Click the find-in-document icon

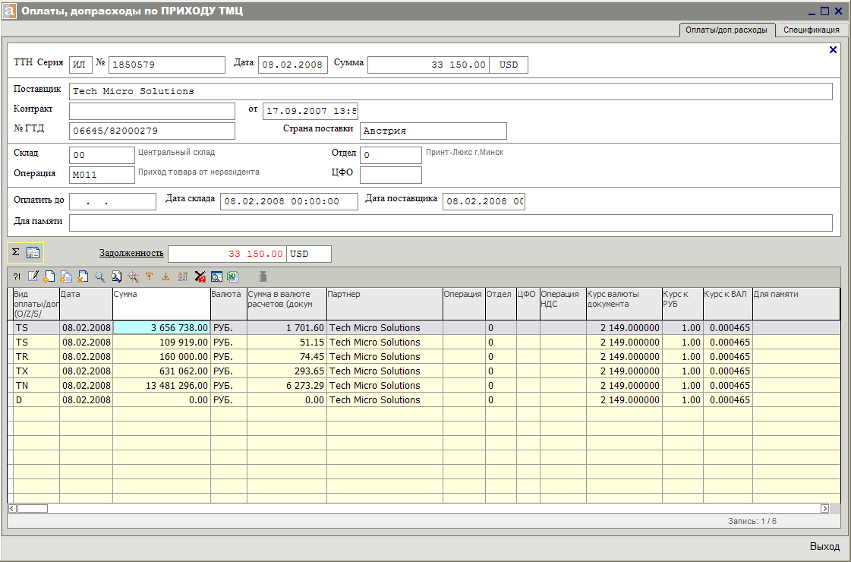116,277
